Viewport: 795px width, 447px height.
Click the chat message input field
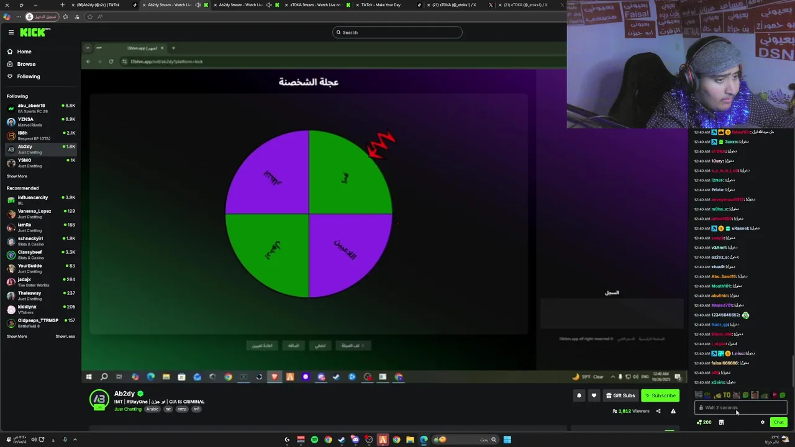click(x=740, y=408)
